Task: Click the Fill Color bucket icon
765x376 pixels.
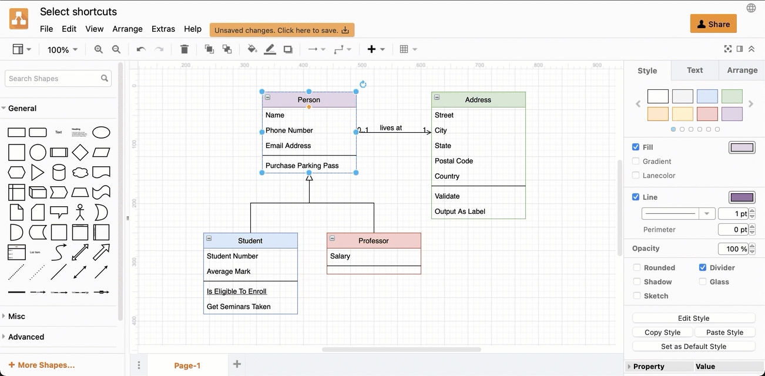Action: [252, 49]
